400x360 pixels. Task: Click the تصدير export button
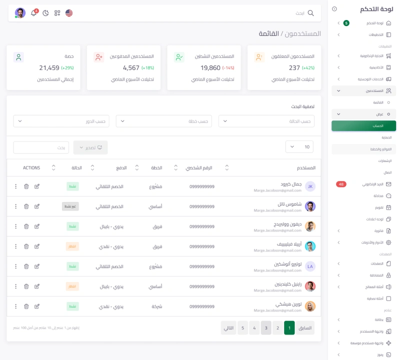pyautogui.click(x=90, y=147)
